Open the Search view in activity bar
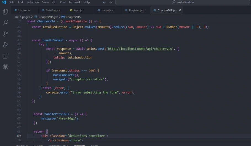Image resolution: width=251 pixels, height=146 pixels. click(x=5, y=23)
